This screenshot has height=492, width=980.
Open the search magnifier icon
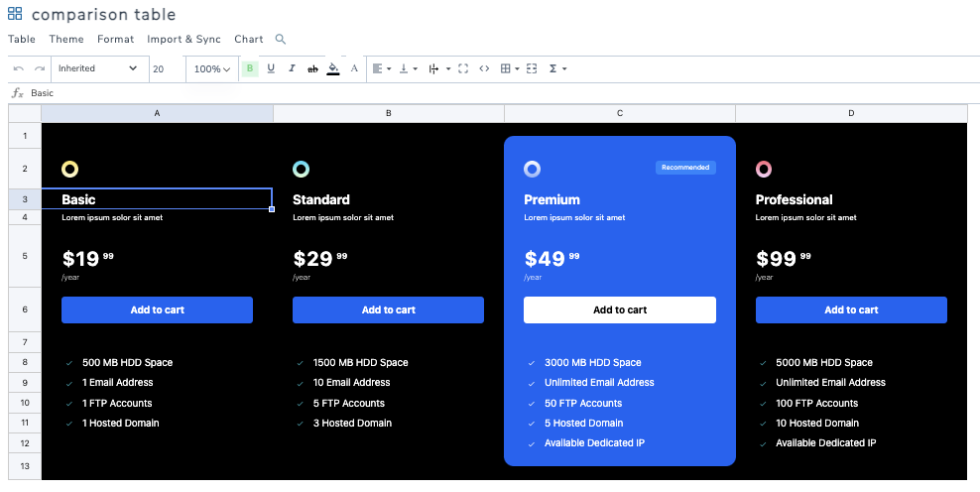click(x=281, y=40)
